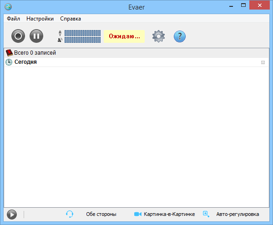Click the blue video camera icon
This screenshot has height=225, width=273.
138,214
